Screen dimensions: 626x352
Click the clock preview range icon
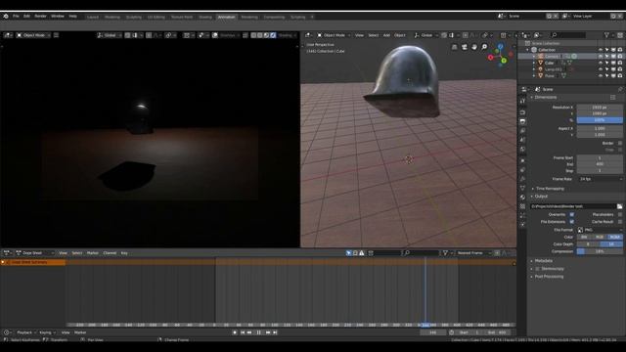tap(452, 332)
